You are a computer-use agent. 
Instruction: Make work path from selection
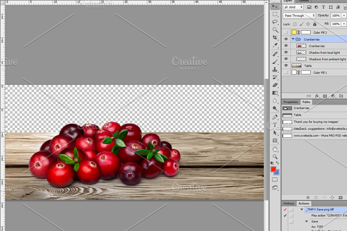[332, 198]
